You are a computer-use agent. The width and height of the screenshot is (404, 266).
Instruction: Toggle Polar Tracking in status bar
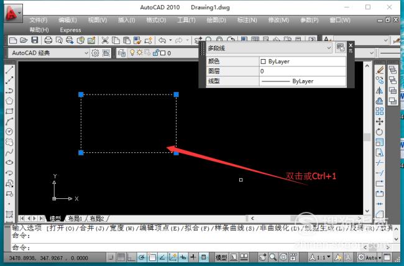click(142, 257)
